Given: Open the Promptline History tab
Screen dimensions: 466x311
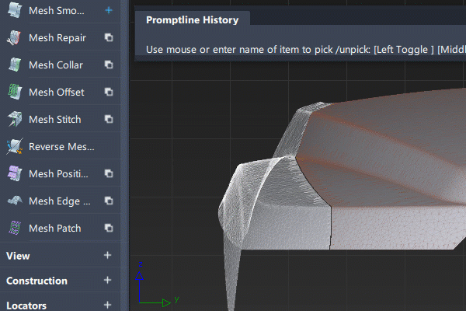Looking at the screenshot, I should coord(193,20).
